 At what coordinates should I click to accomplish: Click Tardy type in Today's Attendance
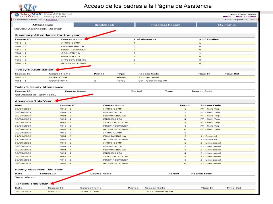tap(121, 81)
